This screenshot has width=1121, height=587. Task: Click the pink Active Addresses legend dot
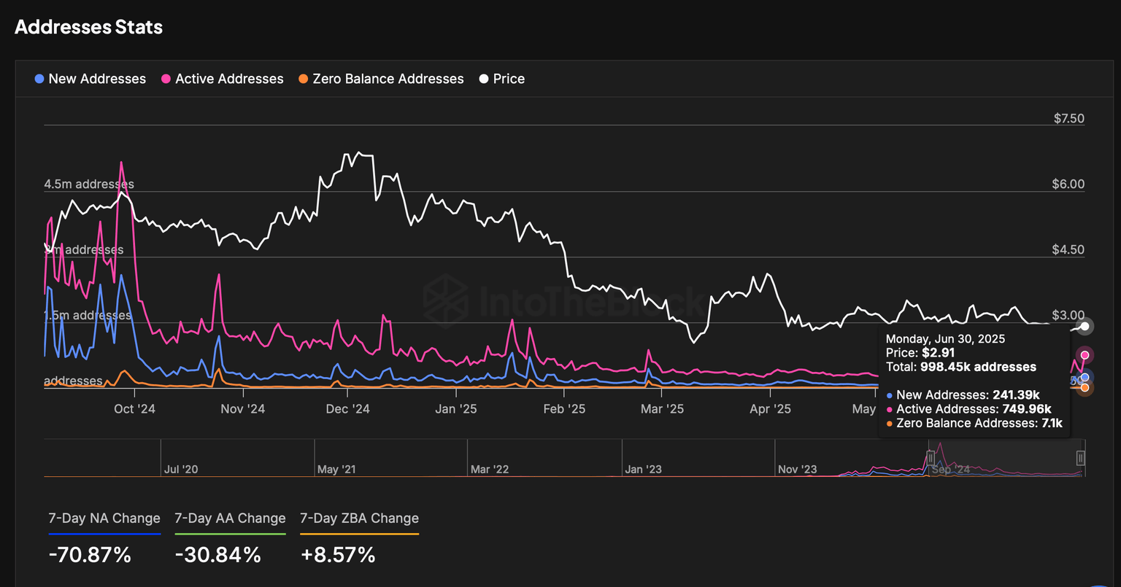coord(166,79)
